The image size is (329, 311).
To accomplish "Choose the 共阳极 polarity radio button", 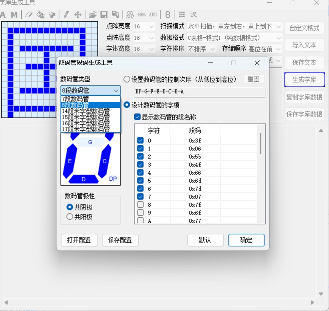I will (x=69, y=216).
